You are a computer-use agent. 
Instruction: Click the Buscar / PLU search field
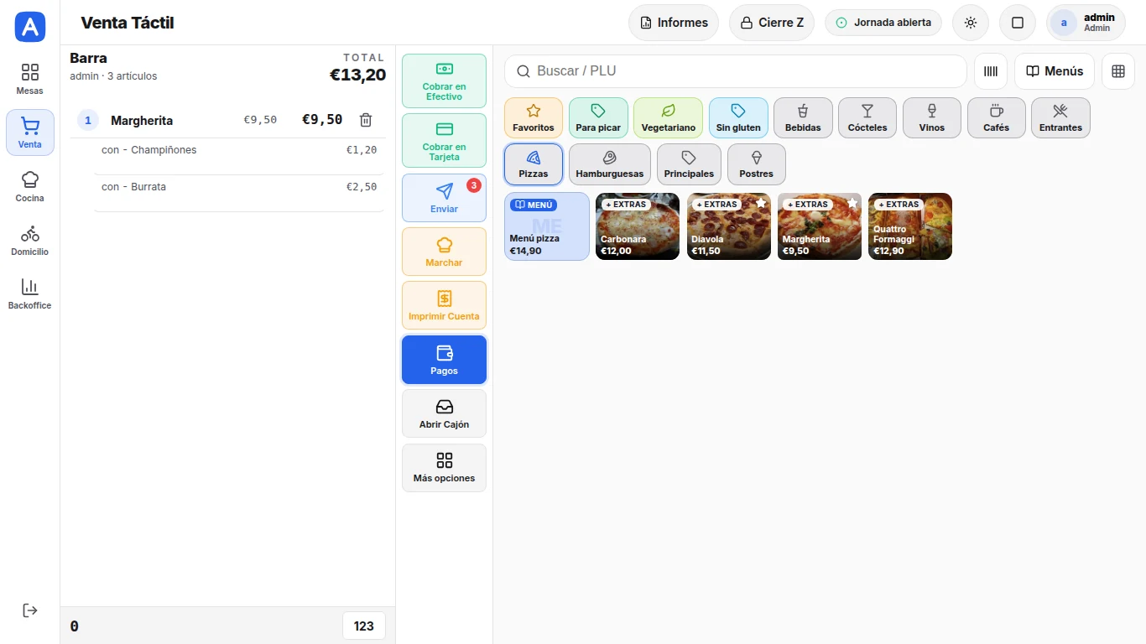[x=736, y=71]
